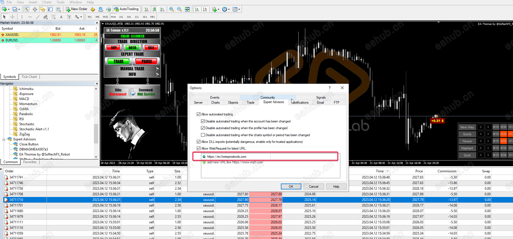Tile chart windows icon
Image resolution: width=513 pixels, height=239 pixels.
click(x=187, y=9)
